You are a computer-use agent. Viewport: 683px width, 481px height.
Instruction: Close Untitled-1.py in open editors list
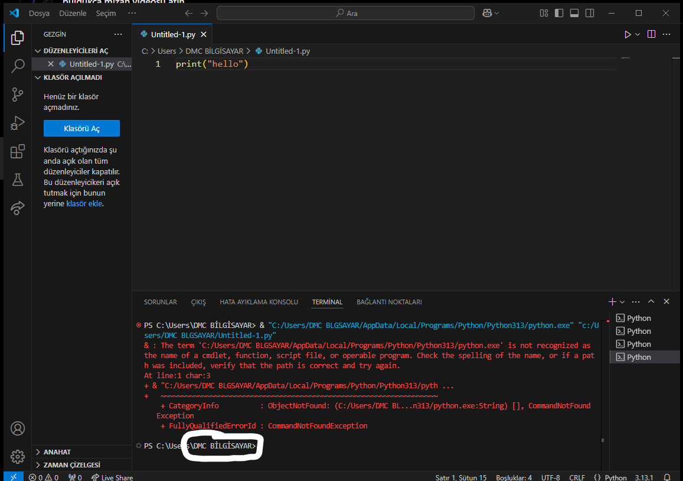tap(51, 64)
